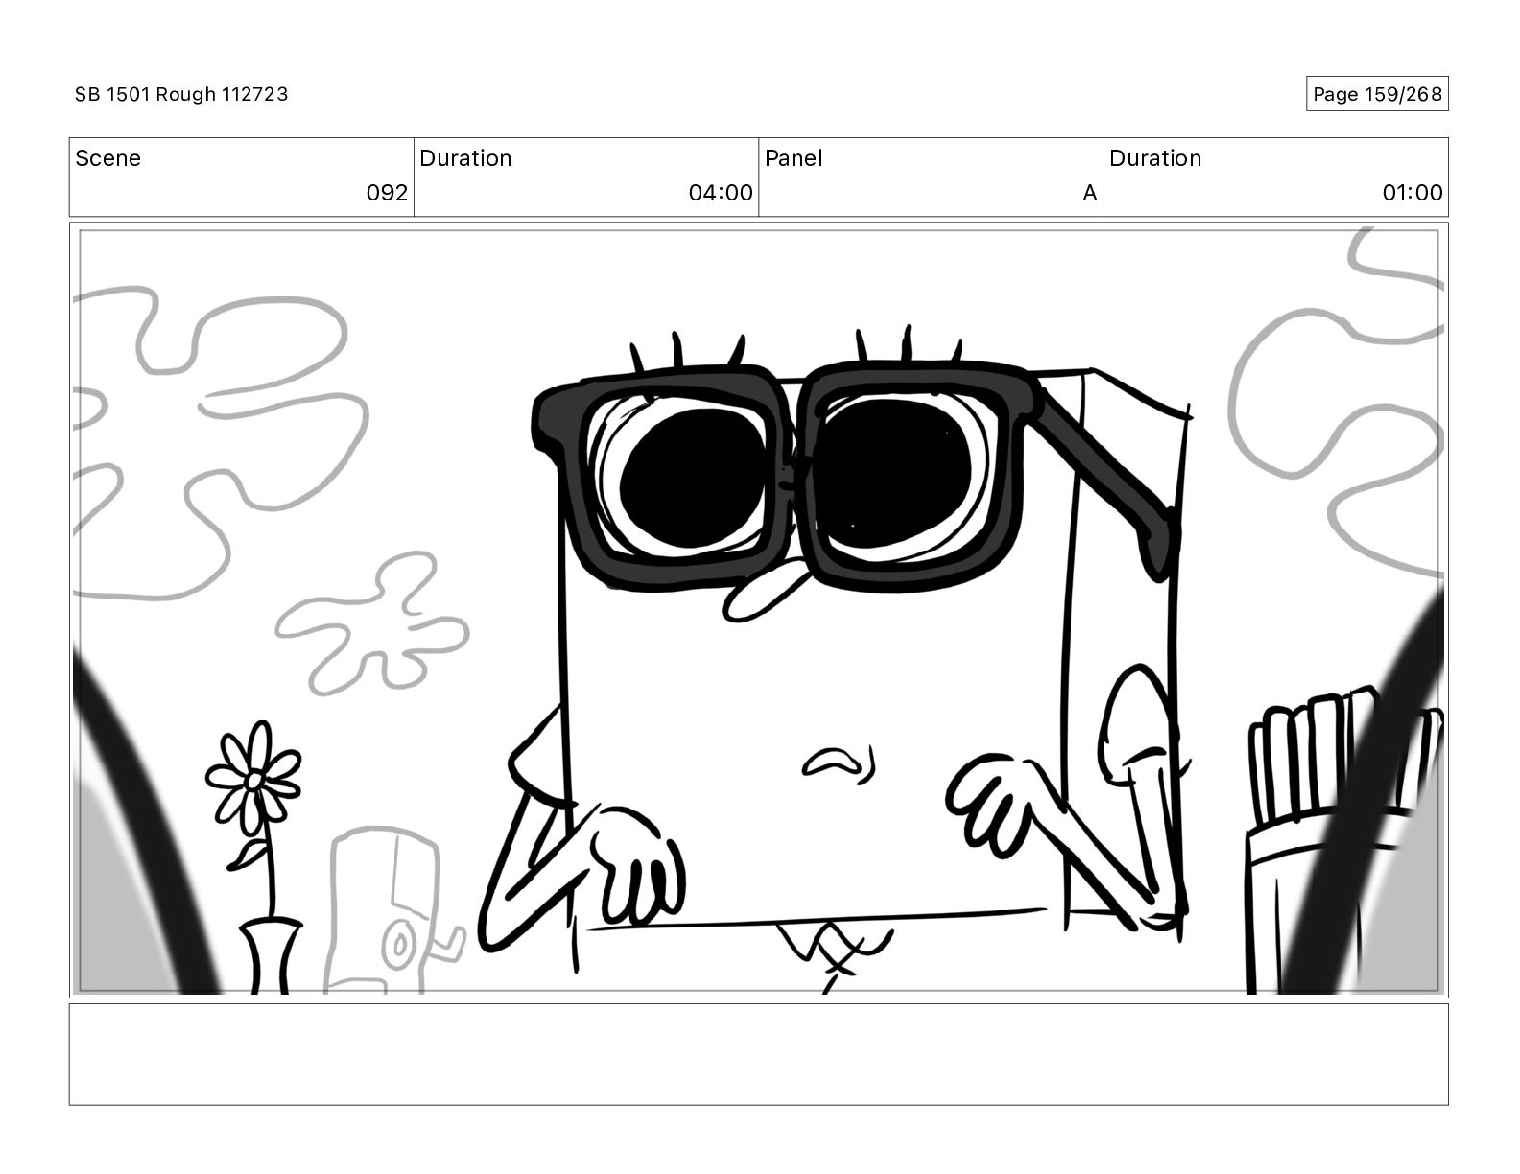This screenshot has width=1520, height=1174.
Task: Click the panel duration value '01:00'
Action: [x=1412, y=193]
